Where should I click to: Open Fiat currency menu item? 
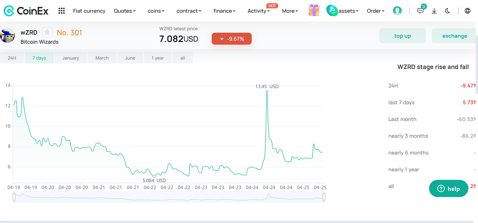(x=89, y=11)
